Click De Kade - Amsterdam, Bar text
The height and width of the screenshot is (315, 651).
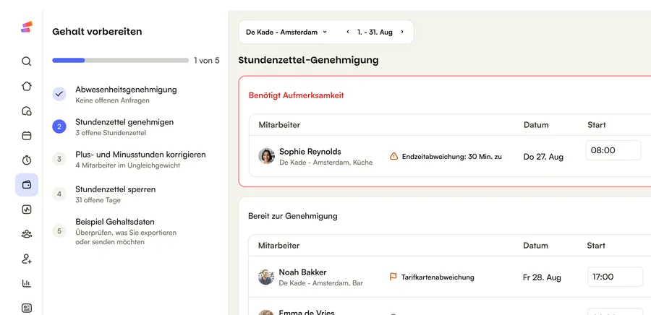coord(321,283)
